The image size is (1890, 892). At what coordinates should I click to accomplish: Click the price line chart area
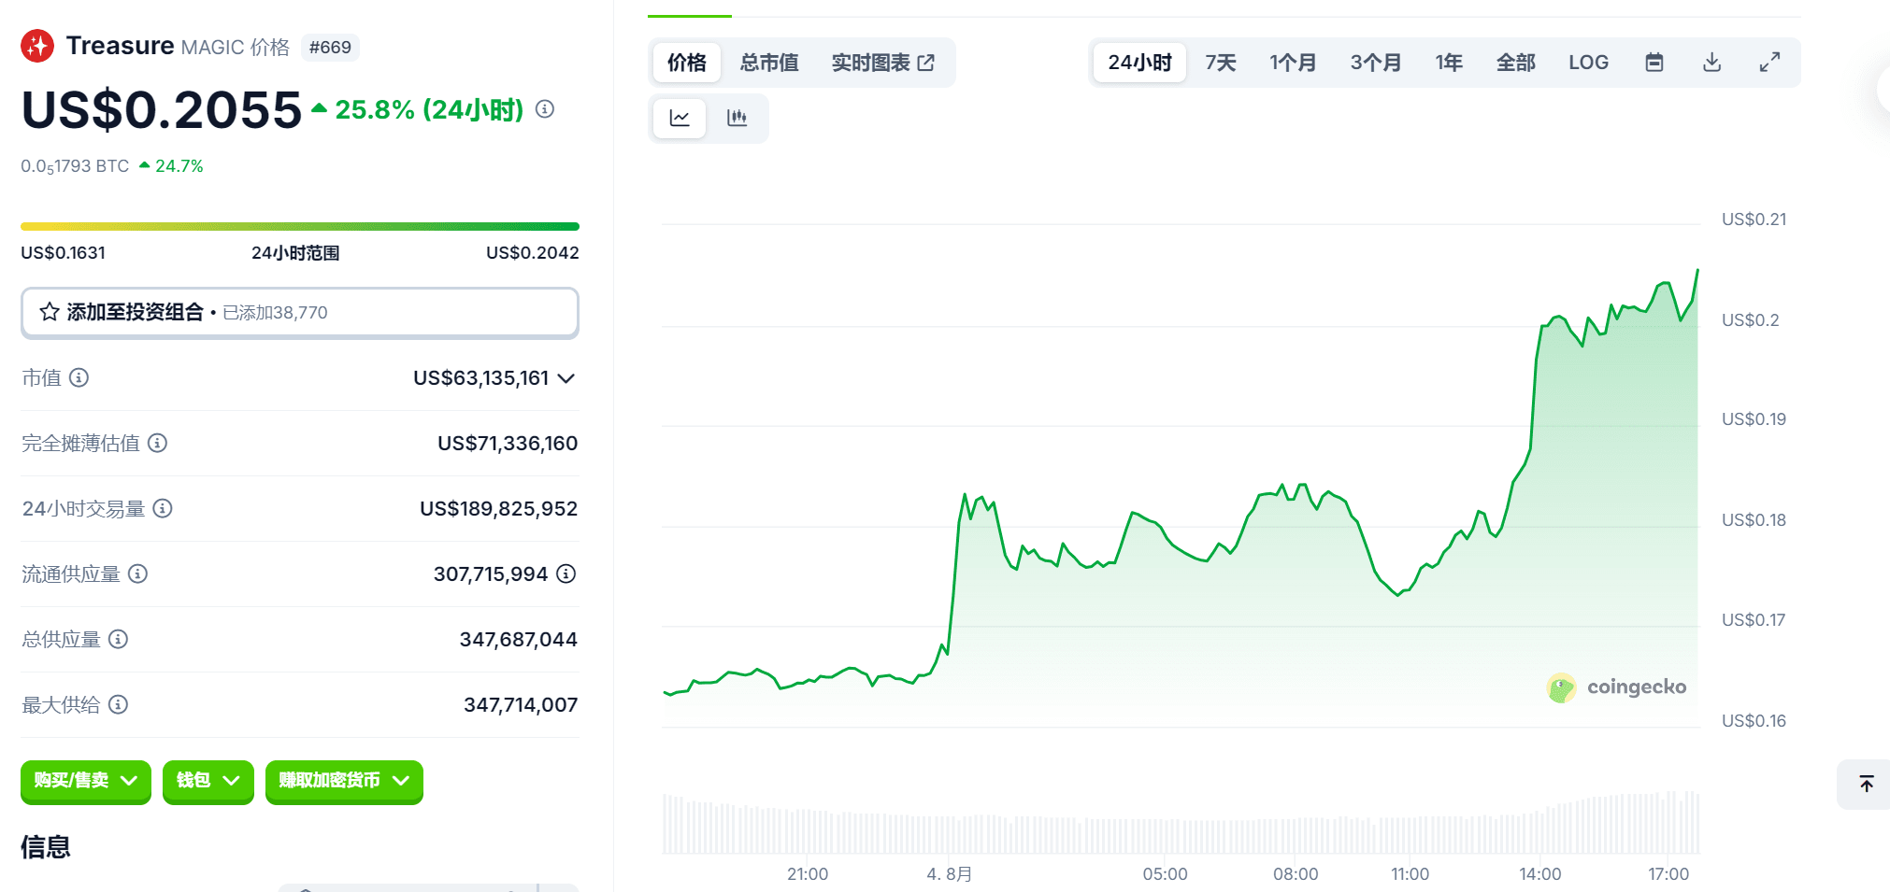[x=1181, y=474]
